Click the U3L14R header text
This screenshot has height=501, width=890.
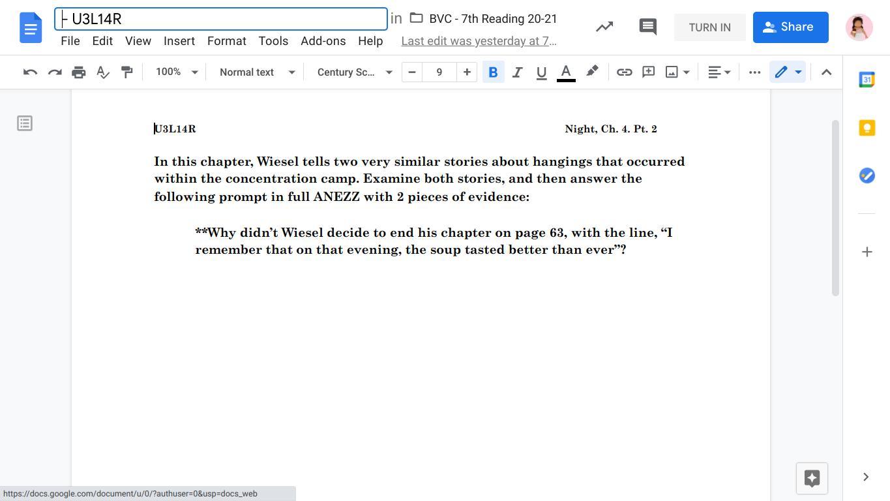coord(175,129)
